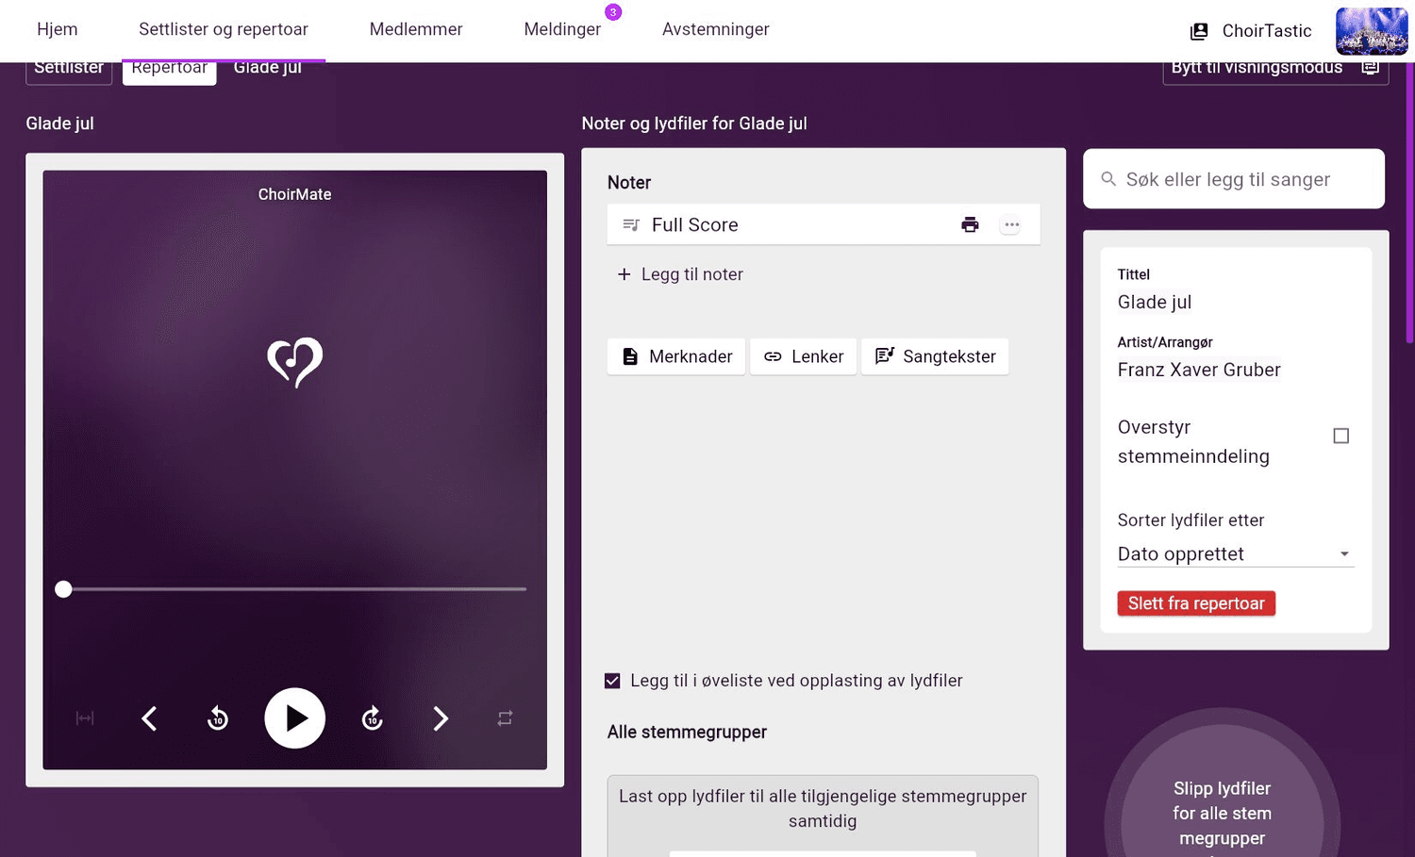The width and height of the screenshot is (1415, 857).
Task: Rewind audio 10 seconds
Action: (x=218, y=718)
